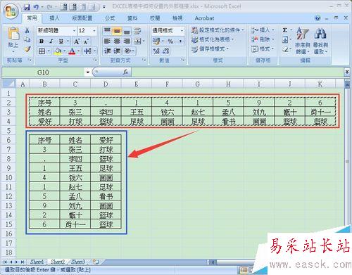Align text to bottom of cell
352x275 pixels.
pos(127,30)
